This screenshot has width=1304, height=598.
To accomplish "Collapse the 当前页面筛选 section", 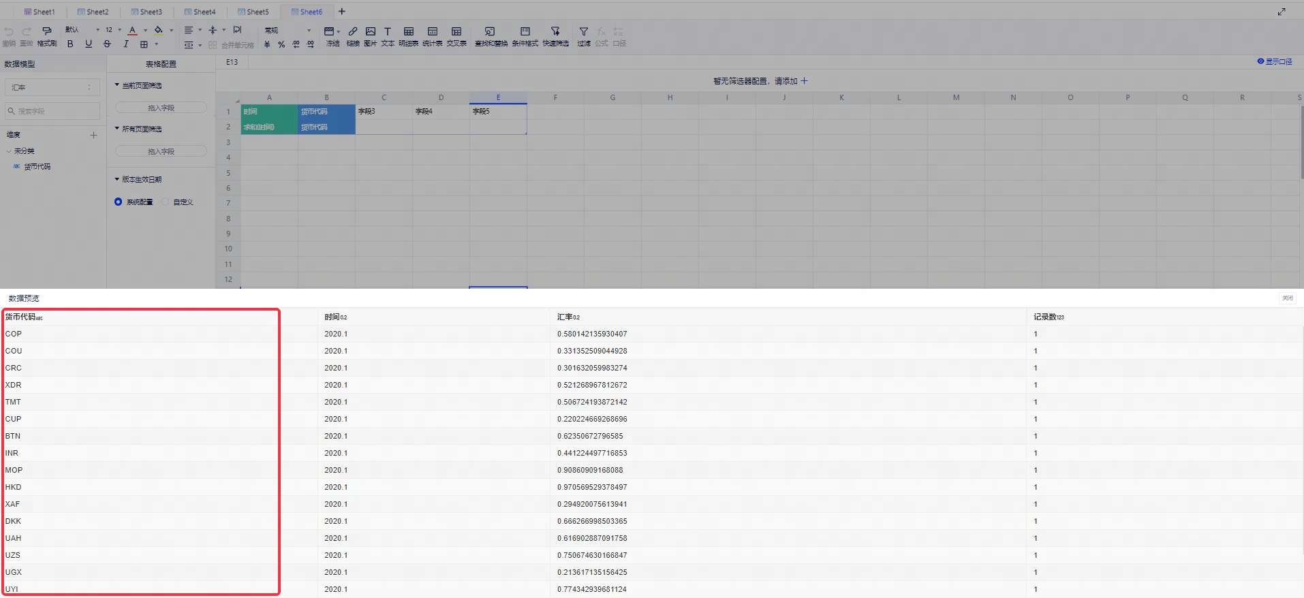I will tap(117, 85).
